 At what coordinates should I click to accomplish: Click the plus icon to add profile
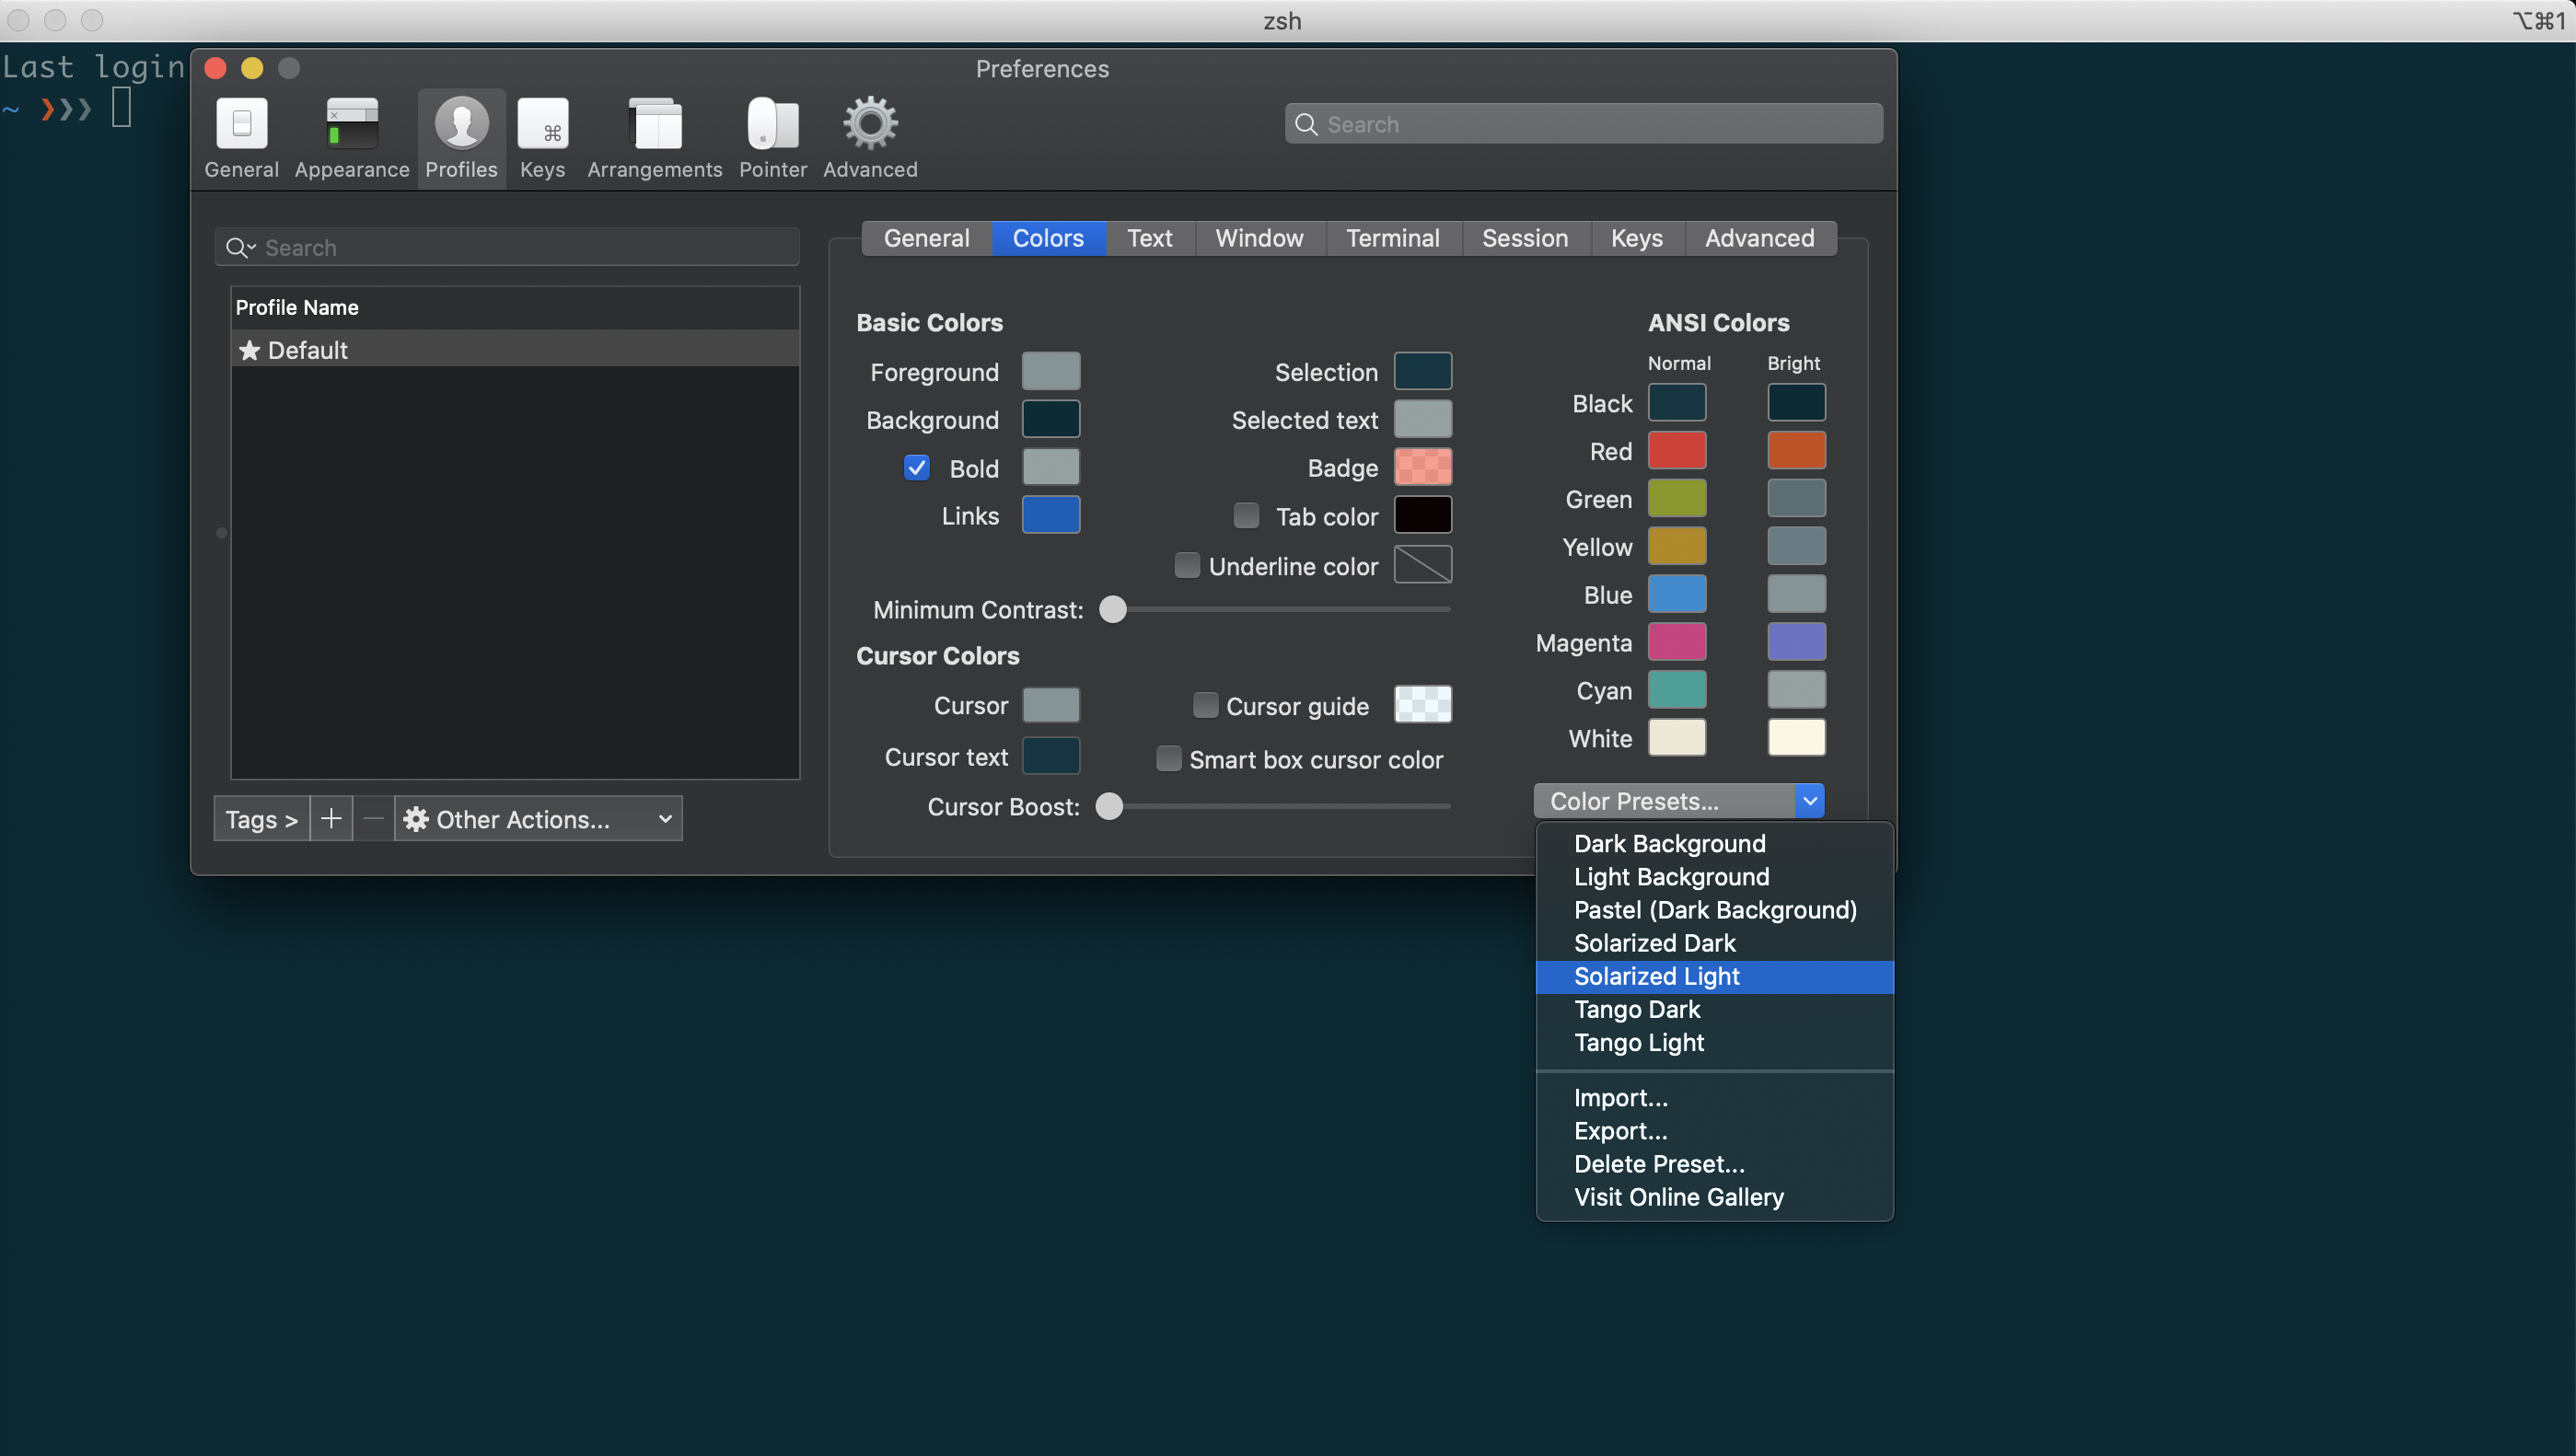[331, 819]
